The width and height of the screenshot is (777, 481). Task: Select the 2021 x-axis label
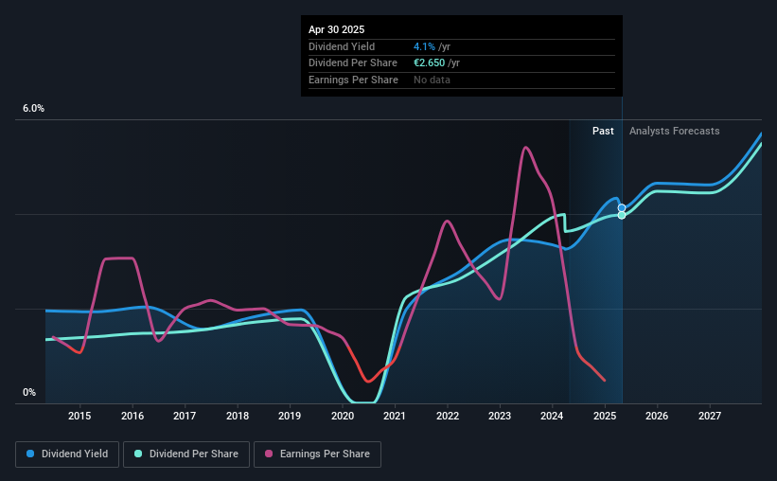coord(395,416)
